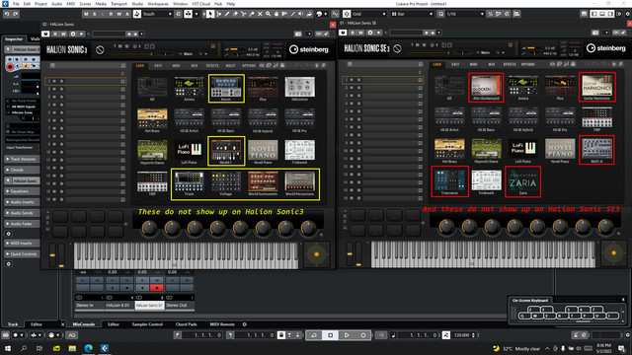The width and height of the screenshot is (632, 355).
Task: Open the Grid snap type dropdown
Action: 368,14
